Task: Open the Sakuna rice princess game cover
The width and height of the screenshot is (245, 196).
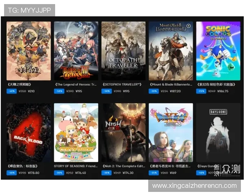Action: [x=29, y=51]
